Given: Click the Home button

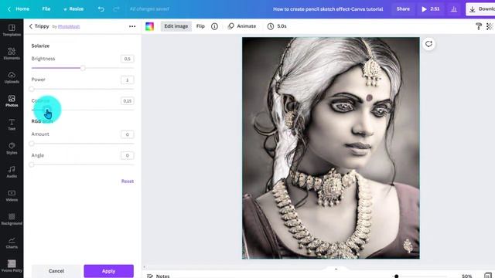Looking at the screenshot, I should [19, 9].
